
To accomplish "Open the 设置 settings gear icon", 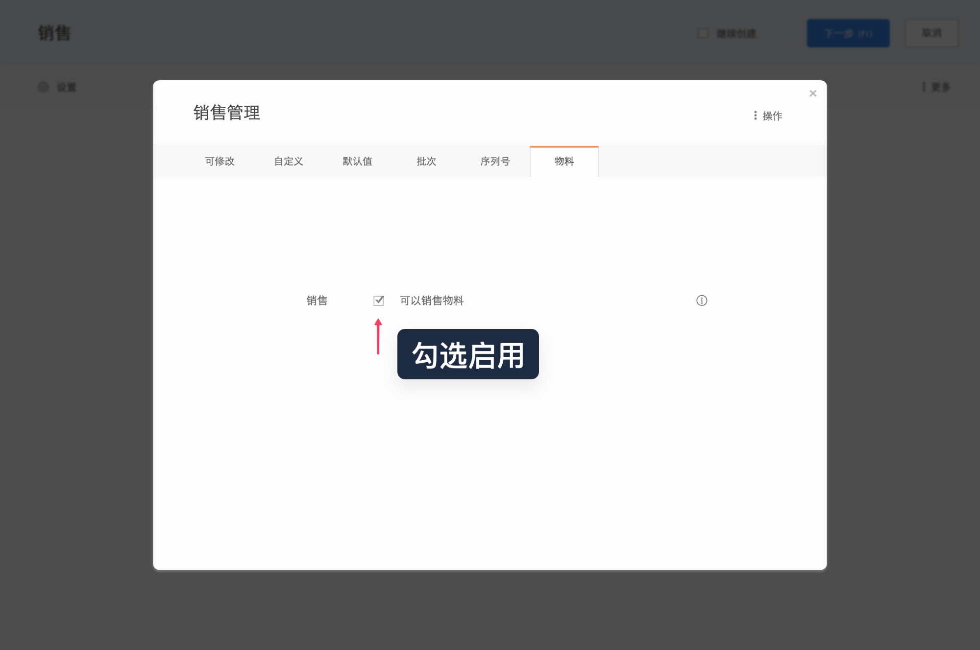I will pyautogui.click(x=44, y=87).
